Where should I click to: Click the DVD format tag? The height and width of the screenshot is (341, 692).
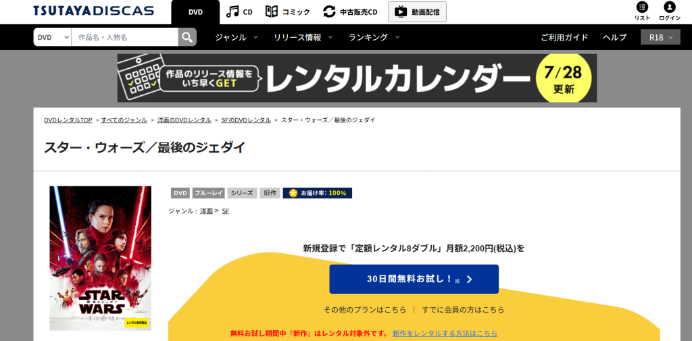pos(180,193)
